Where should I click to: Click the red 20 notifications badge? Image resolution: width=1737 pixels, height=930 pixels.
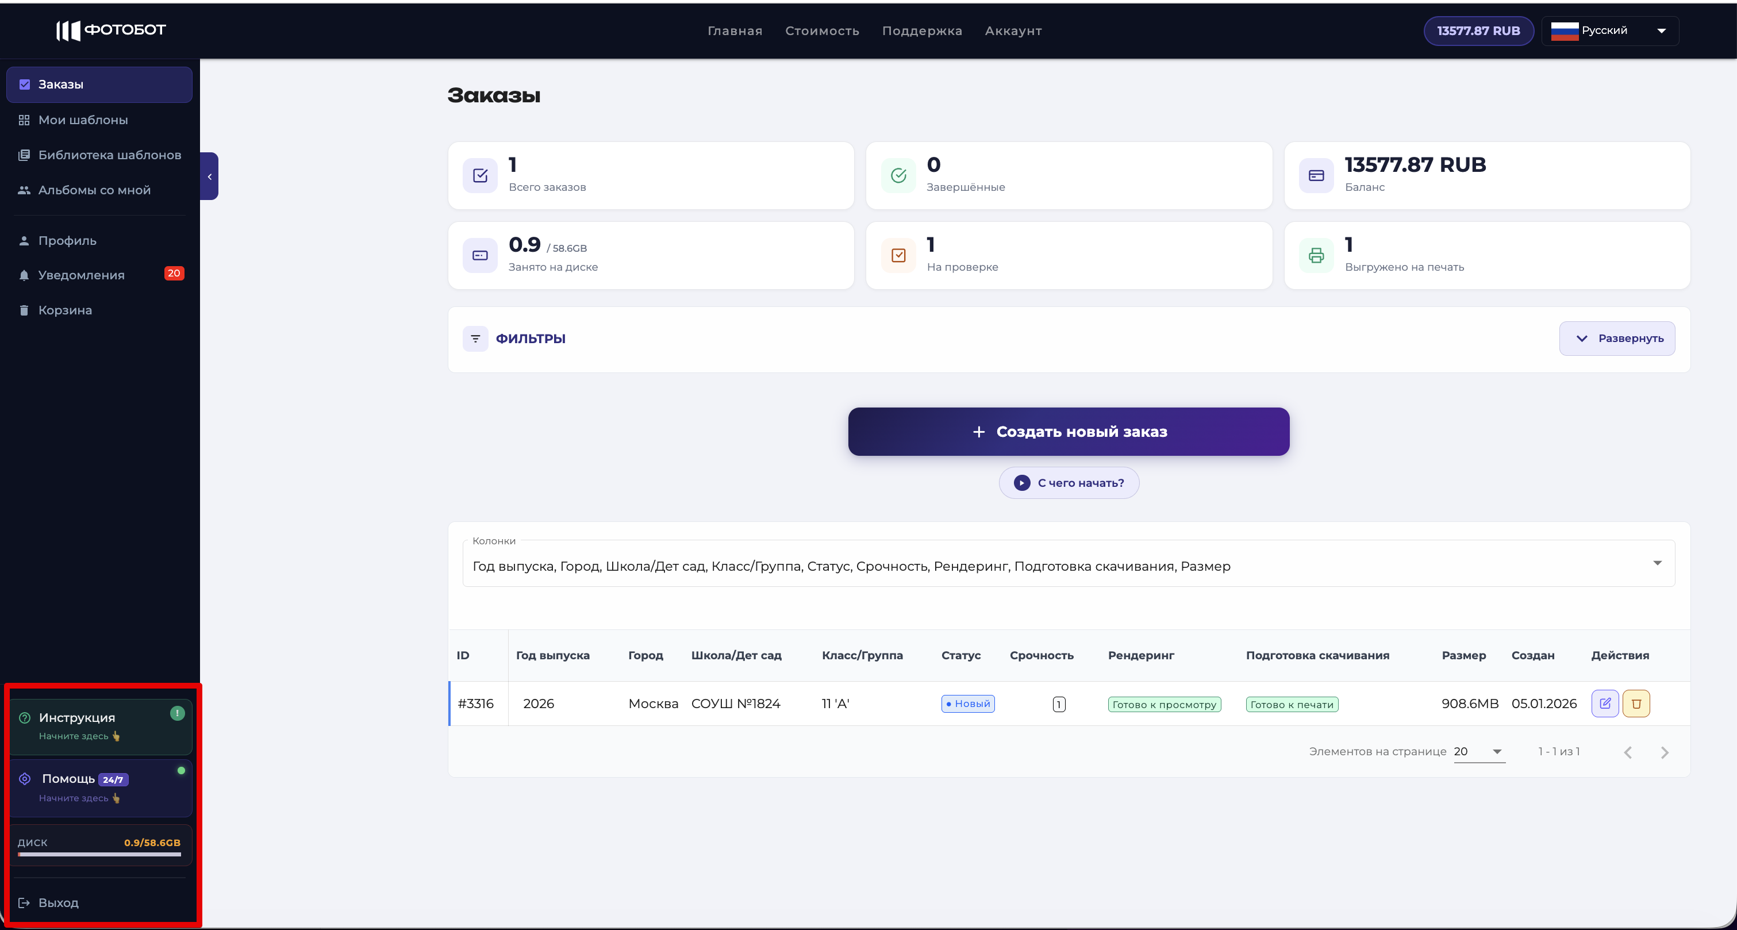tap(174, 273)
